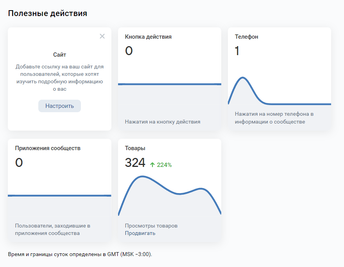Image resolution: width=344 pixels, height=267 pixels.
Task: Dismiss the Сайт suggestion card
Action: [102, 36]
